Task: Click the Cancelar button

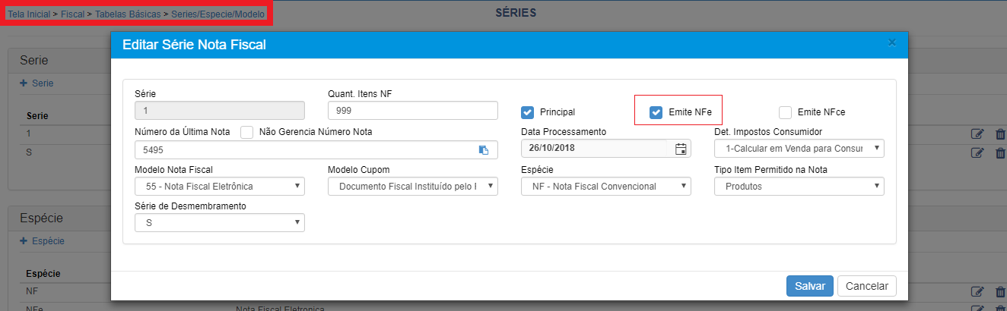Action: [x=867, y=286]
